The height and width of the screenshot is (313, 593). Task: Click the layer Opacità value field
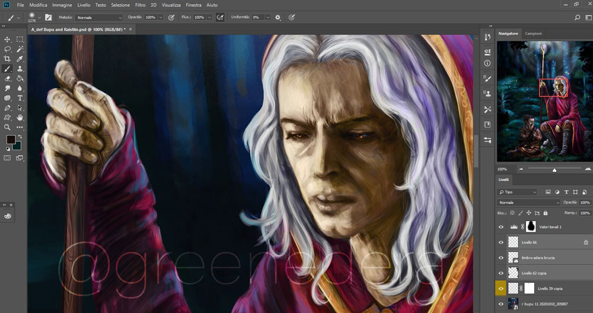click(x=585, y=203)
